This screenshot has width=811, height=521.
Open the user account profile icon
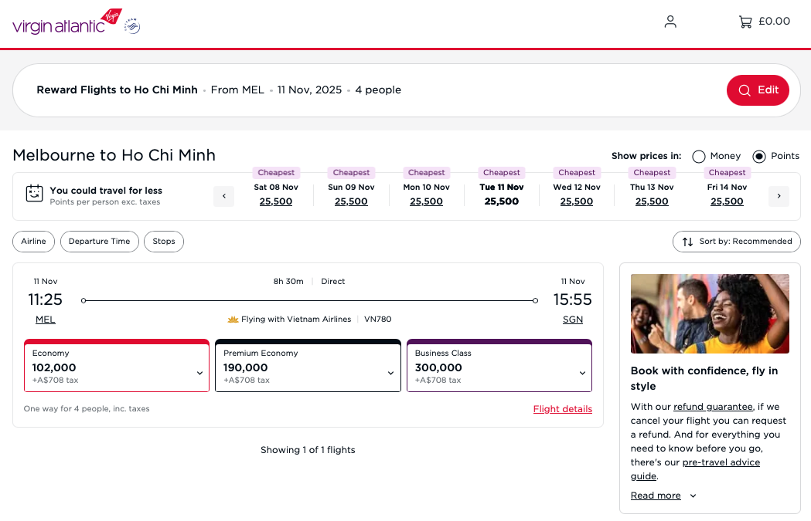670,21
